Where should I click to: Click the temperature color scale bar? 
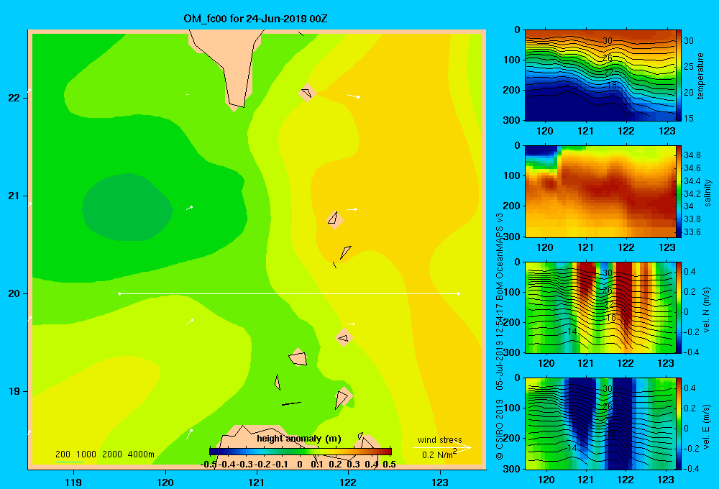(x=679, y=76)
